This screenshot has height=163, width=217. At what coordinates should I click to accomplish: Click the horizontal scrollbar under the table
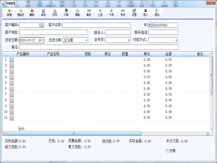point(74,133)
